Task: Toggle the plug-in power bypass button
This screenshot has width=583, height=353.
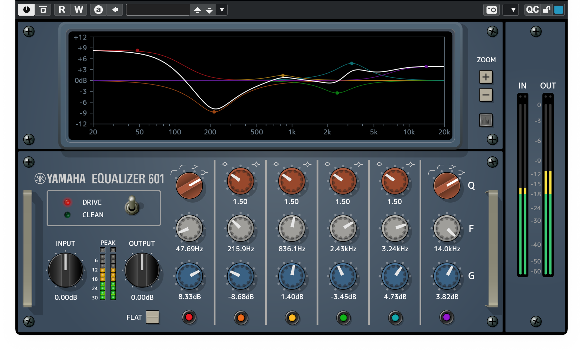Action: [27, 10]
